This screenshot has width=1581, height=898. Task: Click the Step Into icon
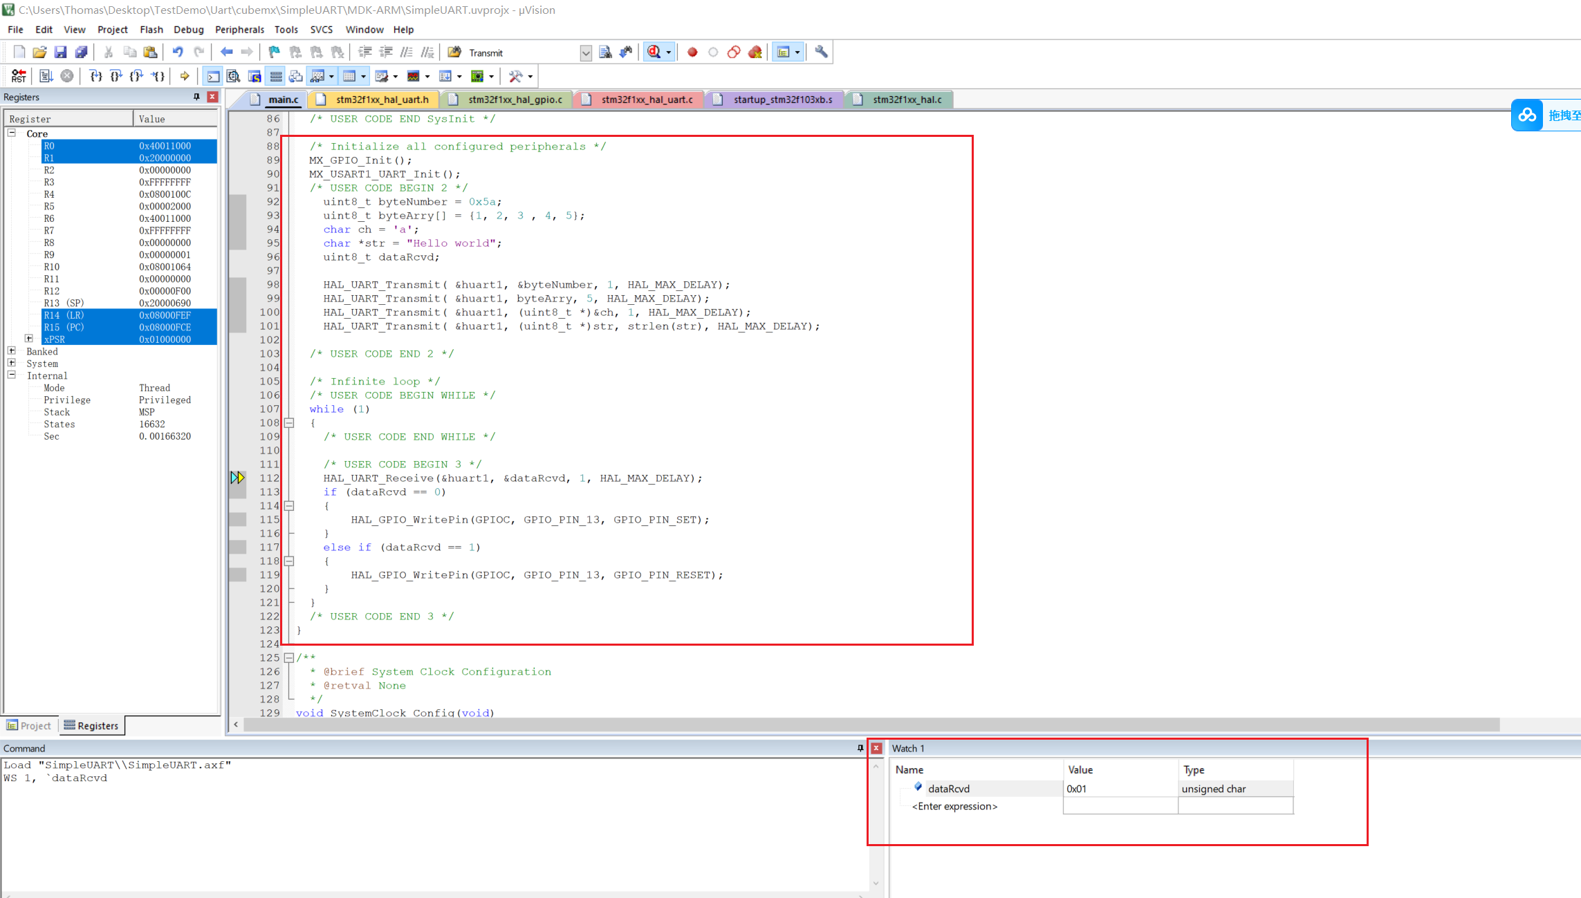(x=95, y=76)
